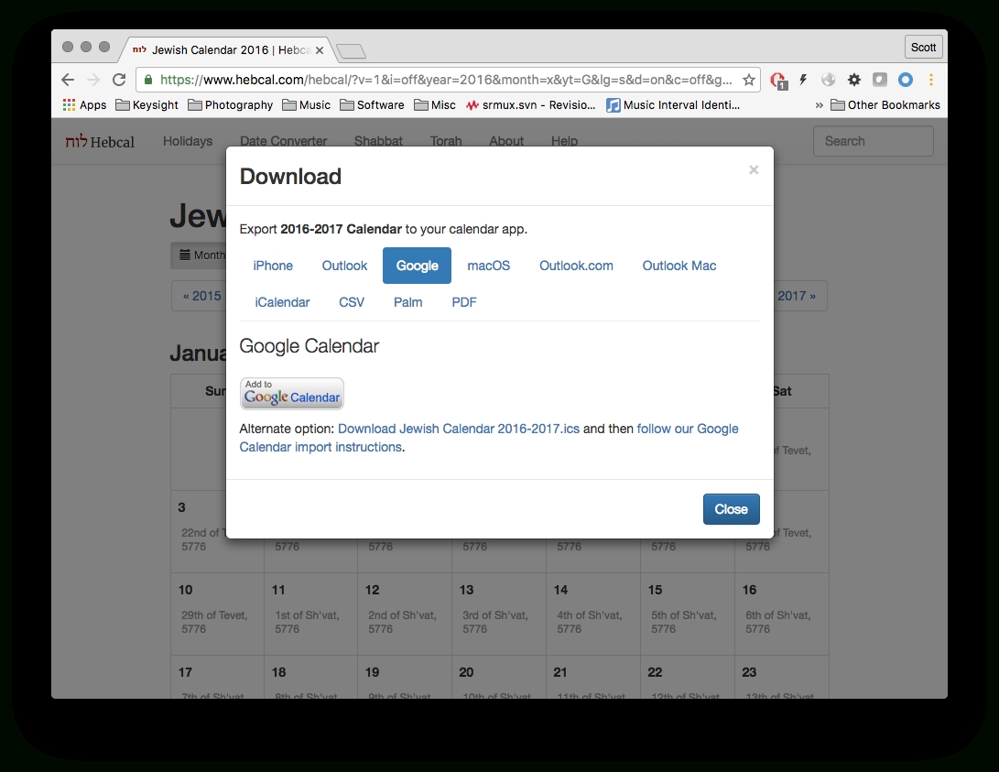Select the active Google export tab

coord(417,266)
